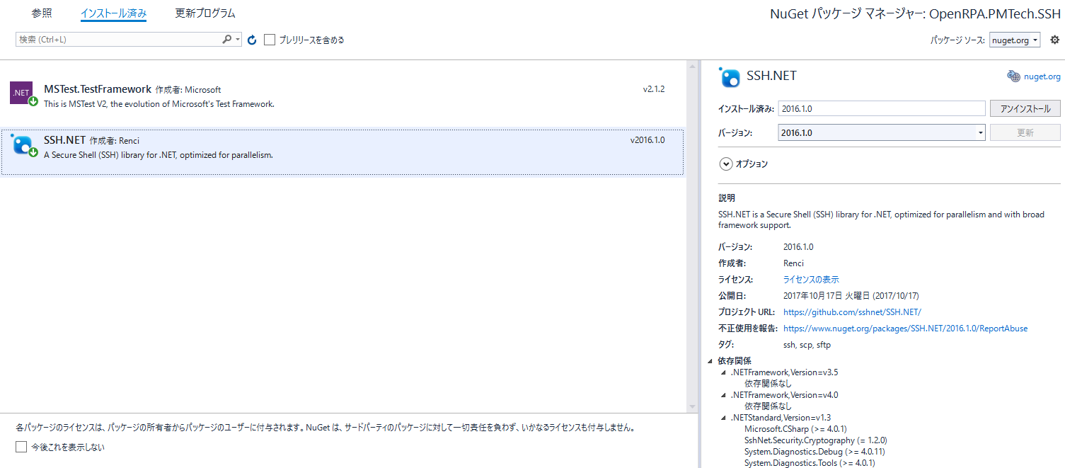Image resolution: width=1065 pixels, height=468 pixels.
Task: Click package list scrollbar up arrow
Action: pos(692,66)
